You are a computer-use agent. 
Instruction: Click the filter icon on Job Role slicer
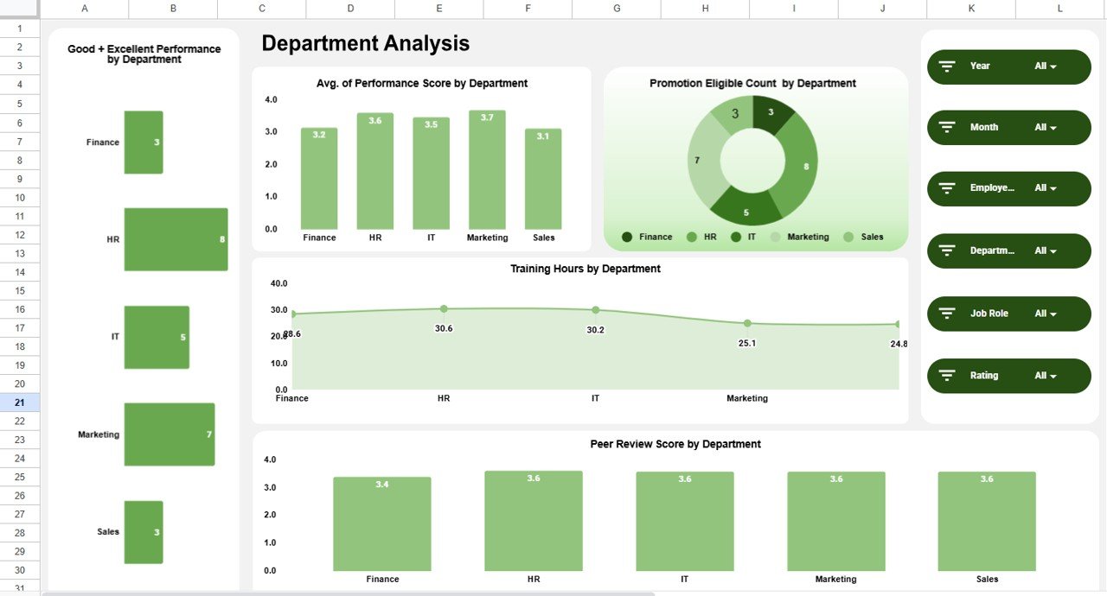pos(947,314)
